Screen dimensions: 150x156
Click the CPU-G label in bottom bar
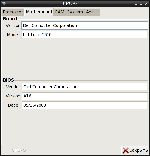(19, 150)
